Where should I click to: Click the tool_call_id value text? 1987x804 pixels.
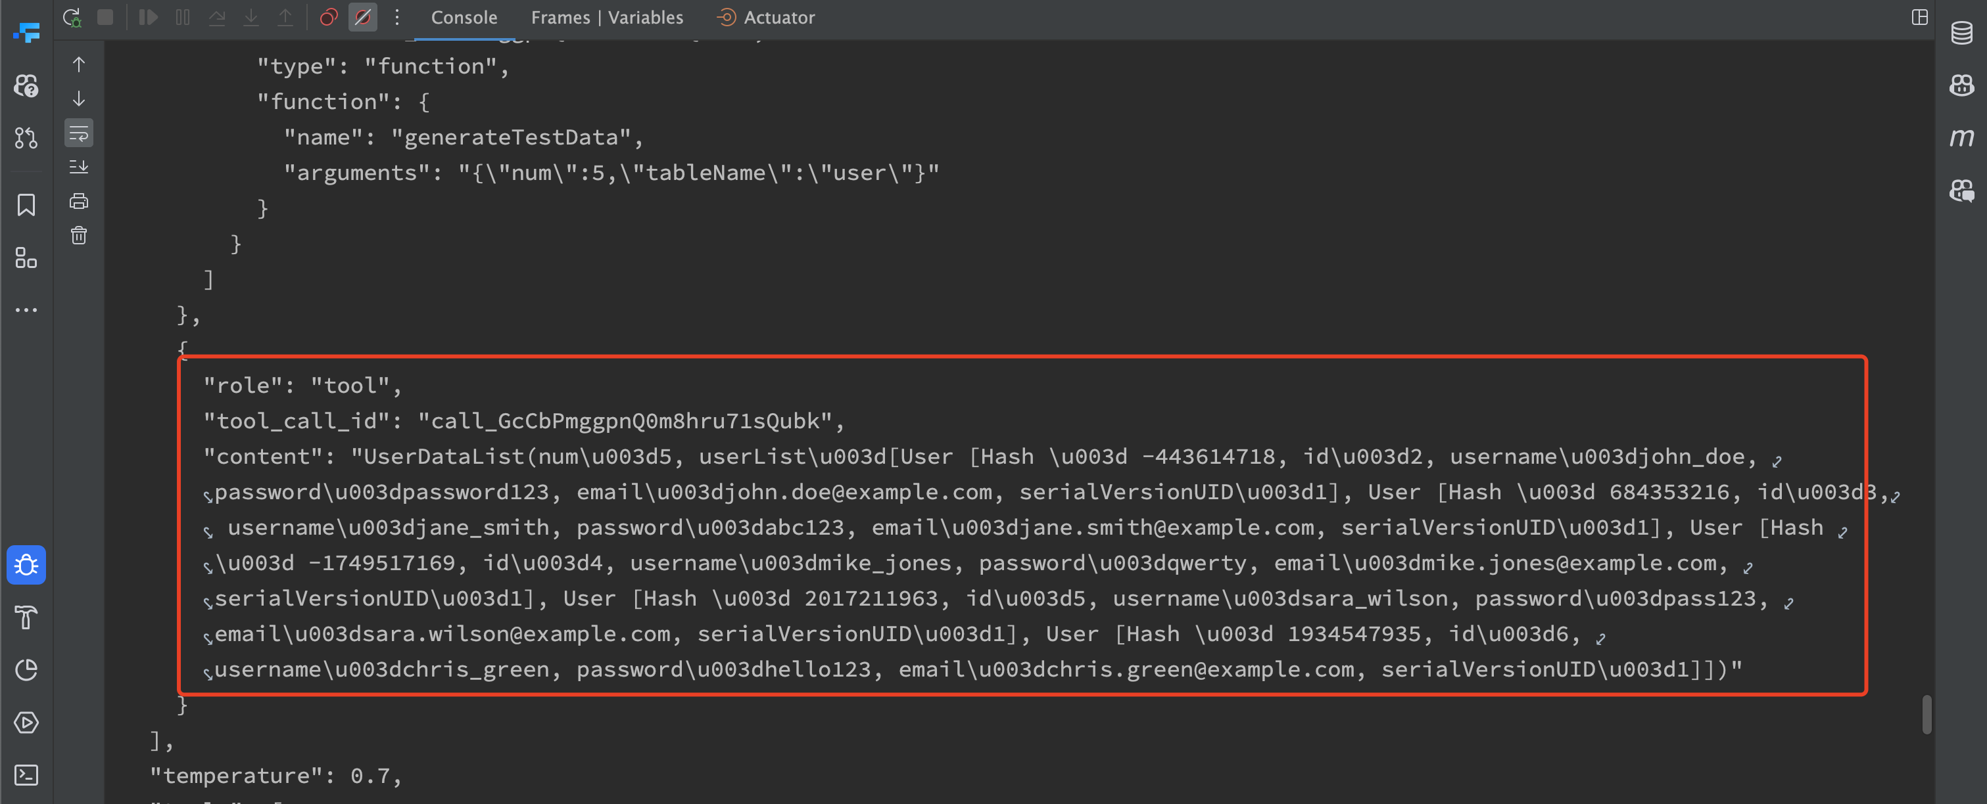point(625,421)
